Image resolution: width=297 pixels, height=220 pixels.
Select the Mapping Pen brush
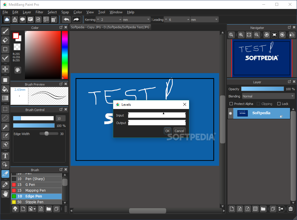[x=36, y=191]
